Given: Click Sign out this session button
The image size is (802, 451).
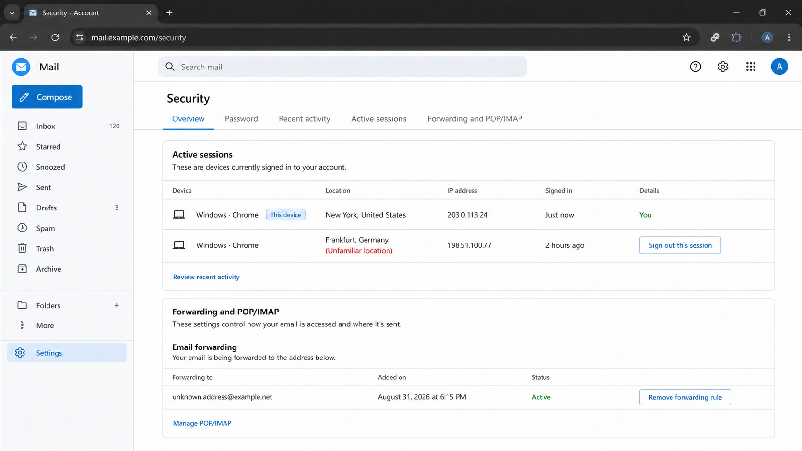Looking at the screenshot, I should pyautogui.click(x=680, y=245).
